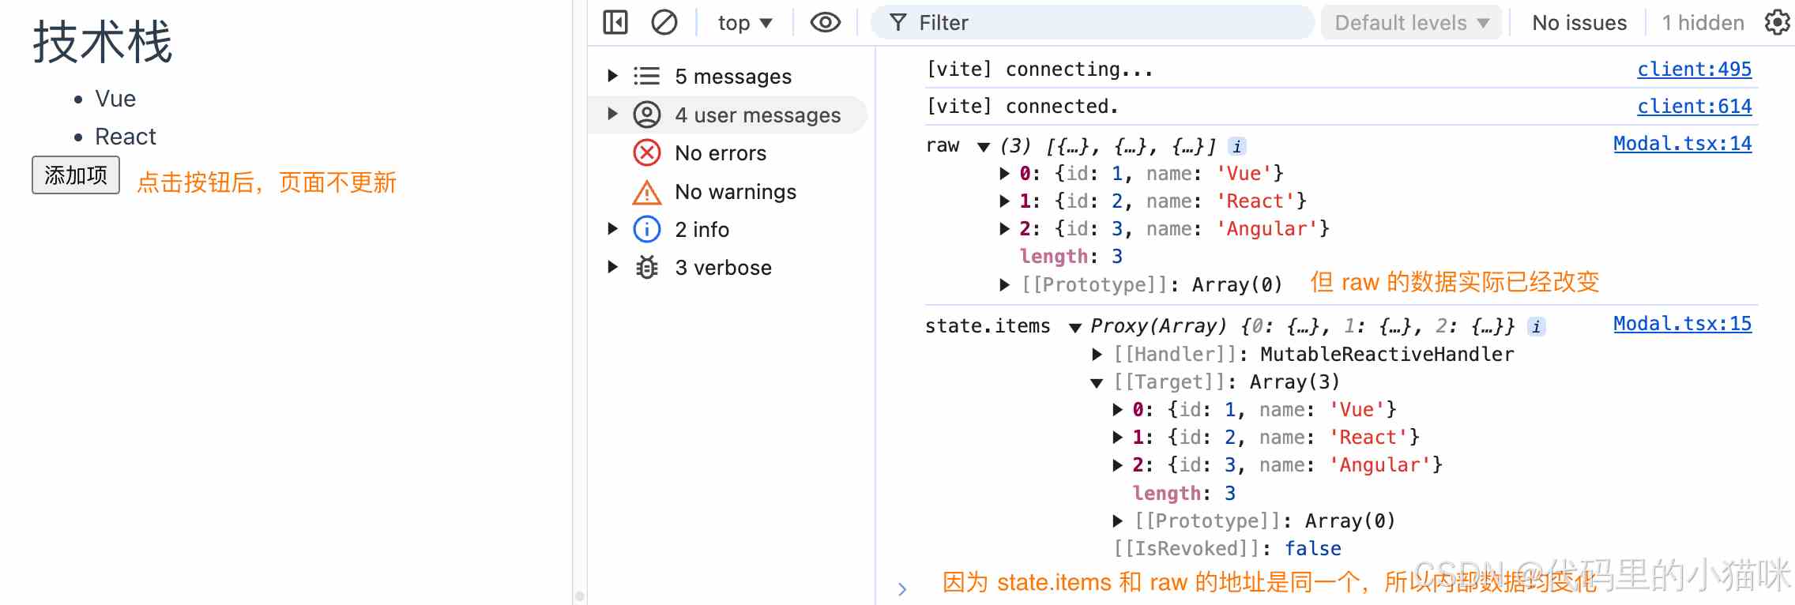The width and height of the screenshot is (1795, 605).
Task: Toggle the live expression eye icon
Action: 825,22
